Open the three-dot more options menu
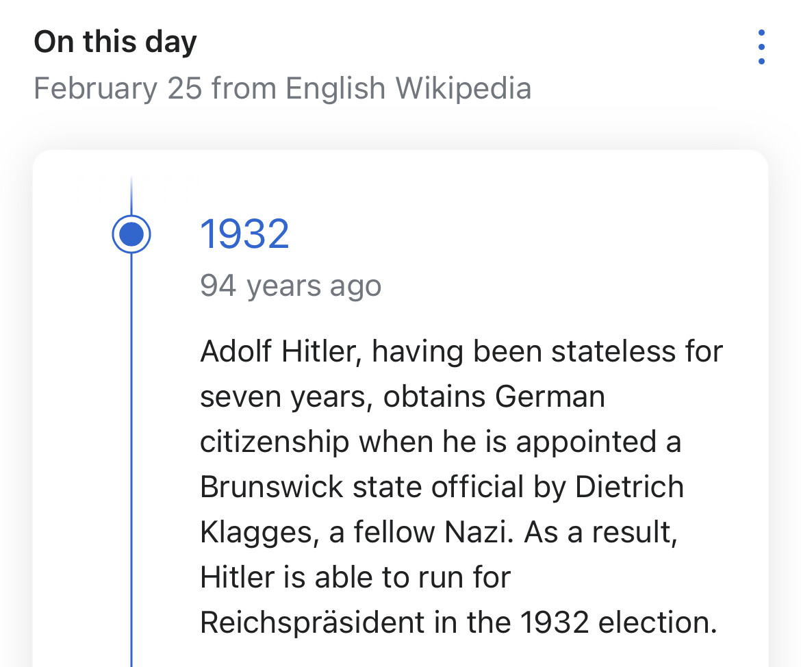 point(761,47)
